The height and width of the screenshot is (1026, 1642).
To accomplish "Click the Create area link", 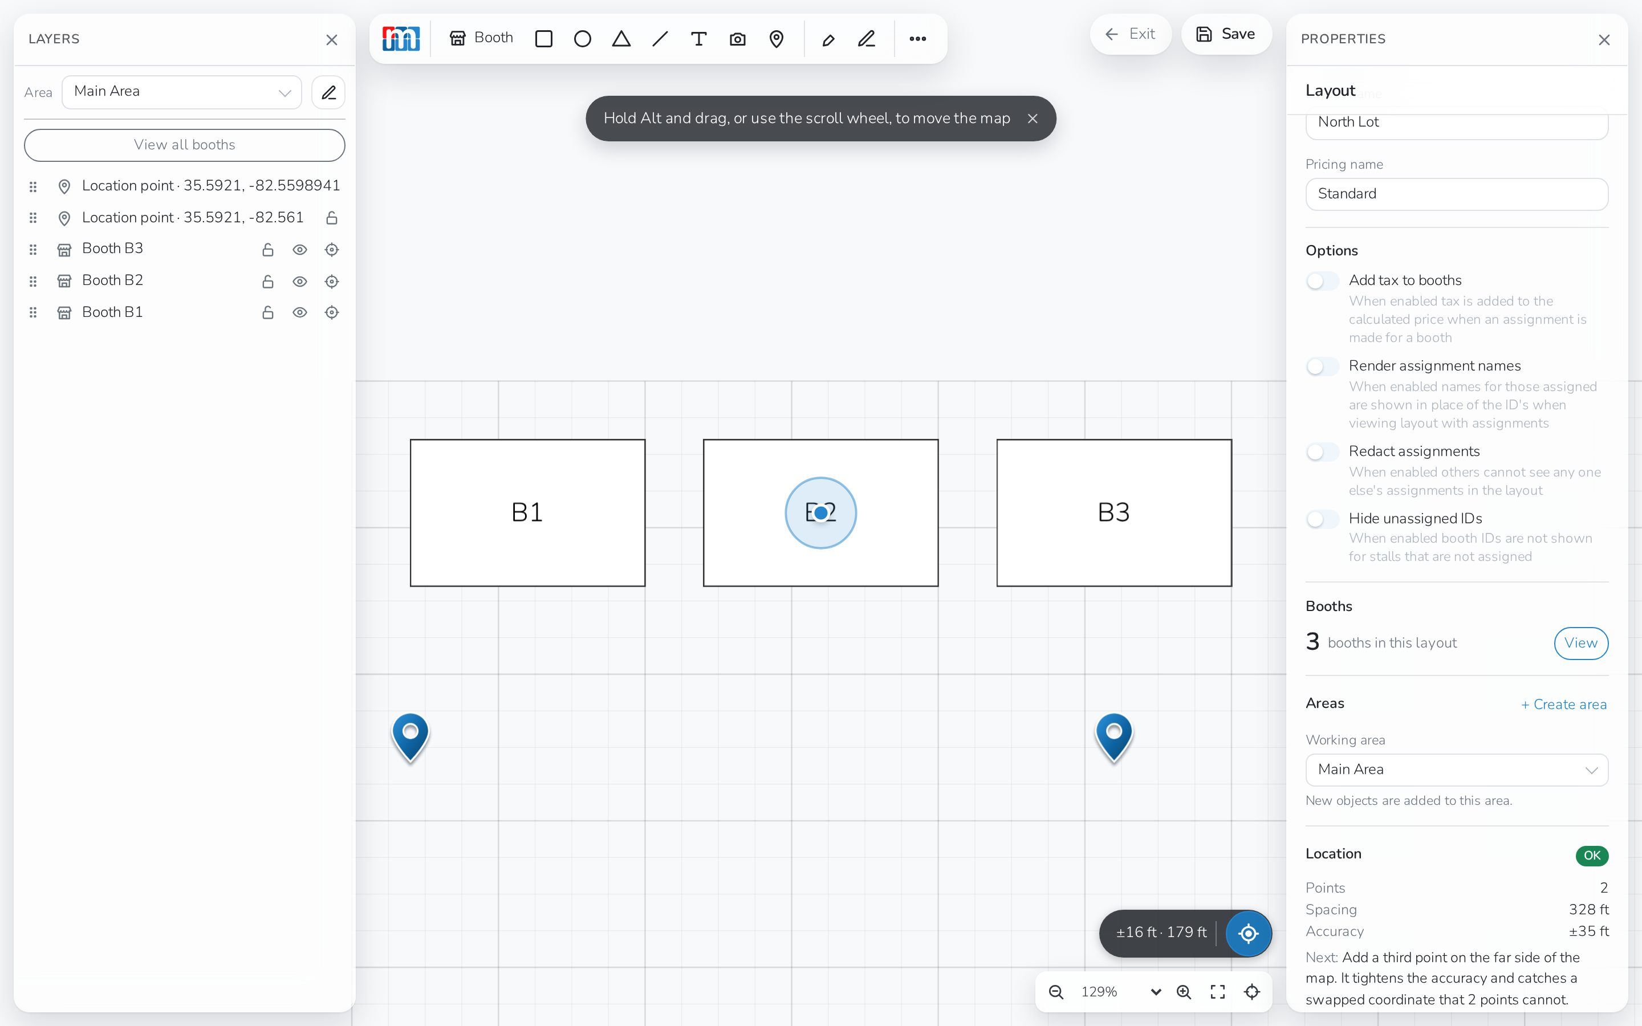I will 1563,705.
